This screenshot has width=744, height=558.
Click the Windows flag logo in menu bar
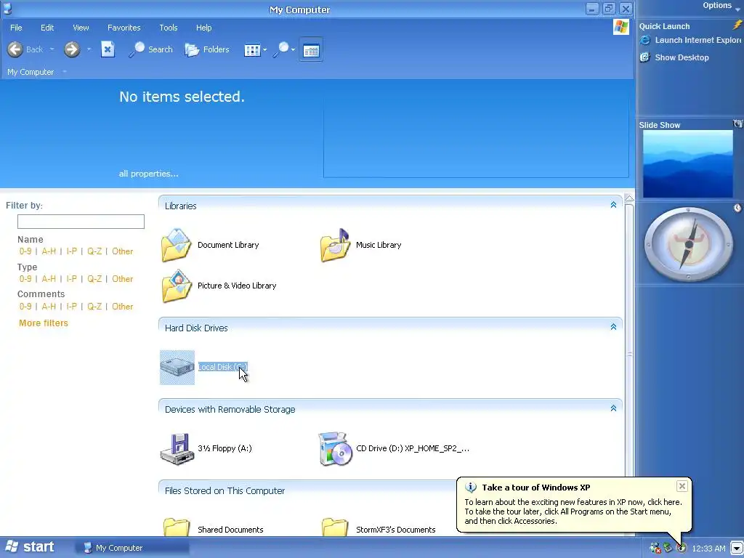[621, 27]
